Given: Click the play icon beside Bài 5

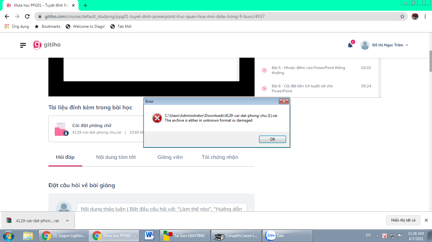Looking at the screenshot, I should click(264, 70).
